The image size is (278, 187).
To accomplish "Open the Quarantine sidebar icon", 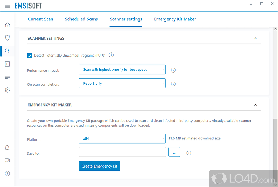I will [7, 64].
